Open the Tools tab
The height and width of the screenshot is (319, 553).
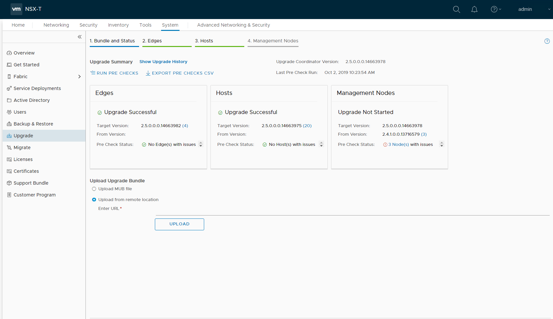(x=145, y=25)
